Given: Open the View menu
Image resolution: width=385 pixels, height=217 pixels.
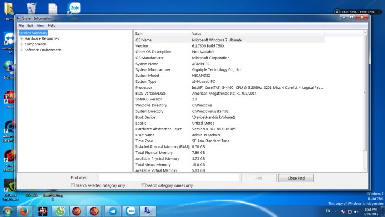Looking at the screenshot, I should click(41, 25).
